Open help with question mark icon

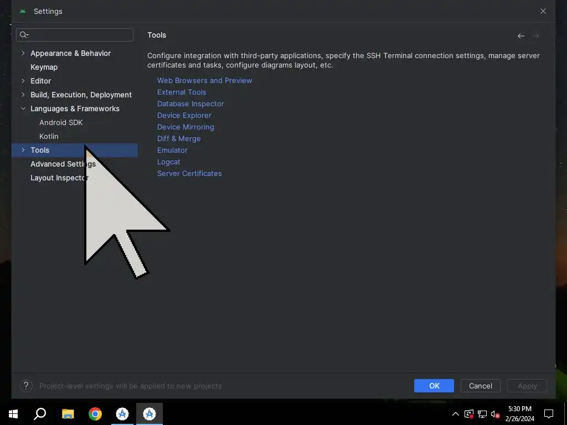point(26,386)
